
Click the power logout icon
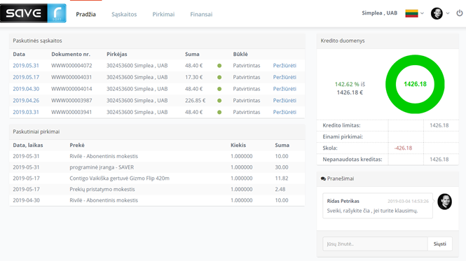[x=460, y=13]
